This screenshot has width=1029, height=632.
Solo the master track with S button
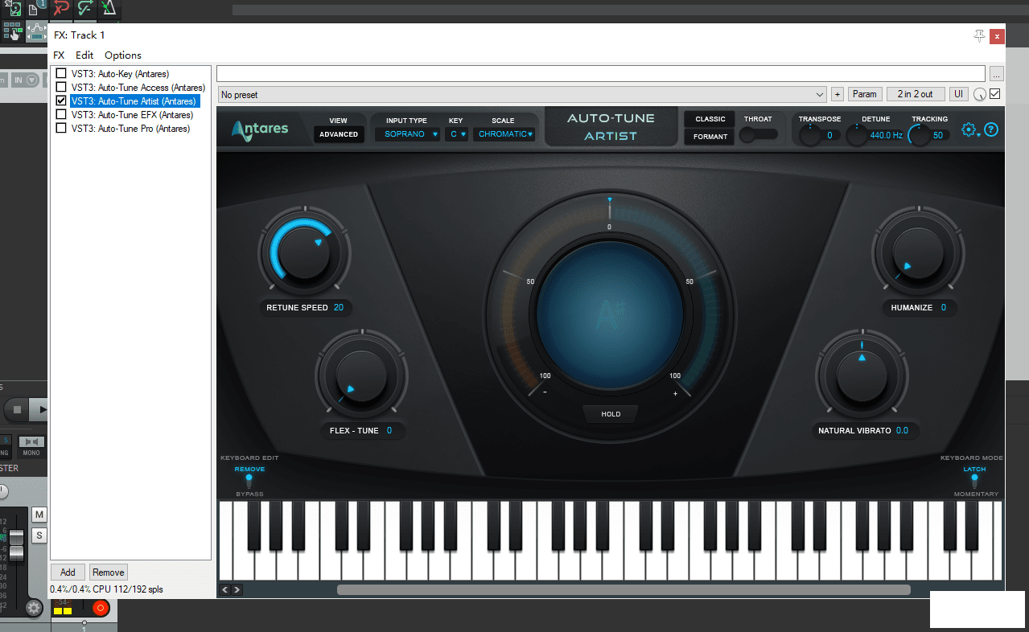click(x=39, y=536)
